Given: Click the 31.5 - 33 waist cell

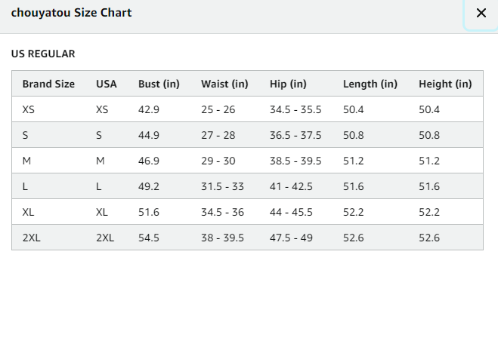Looking at the screenshot, I should [222, 187].
